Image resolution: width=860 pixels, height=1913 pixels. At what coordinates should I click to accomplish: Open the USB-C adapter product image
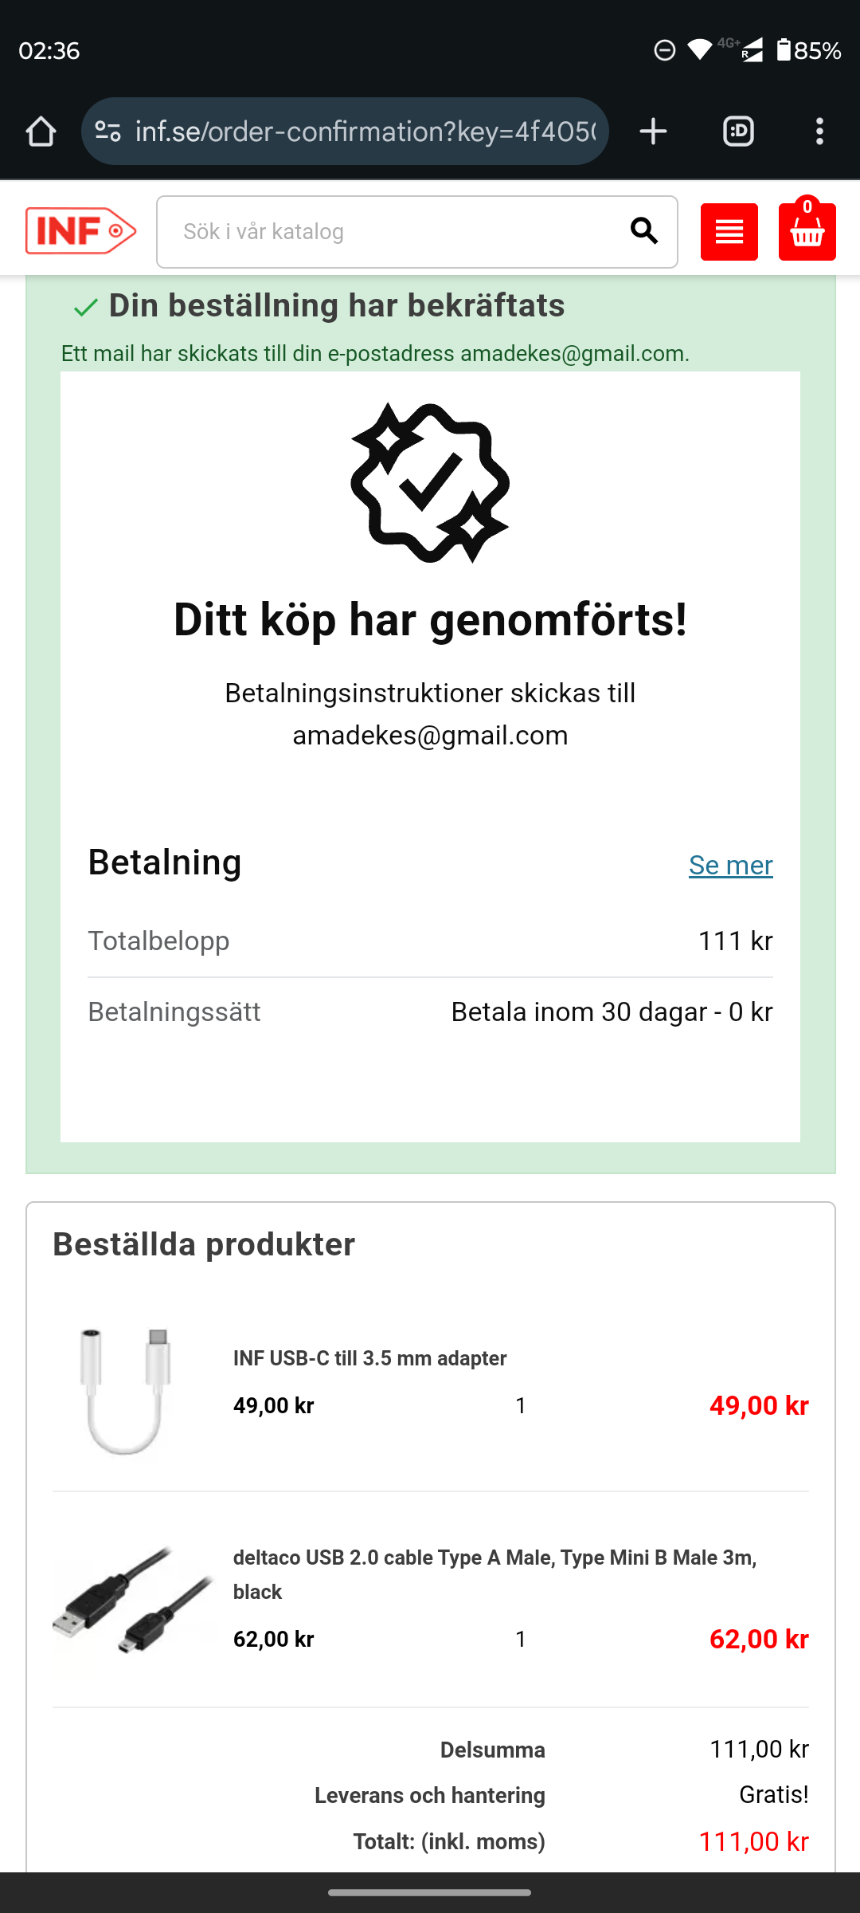126,1391
